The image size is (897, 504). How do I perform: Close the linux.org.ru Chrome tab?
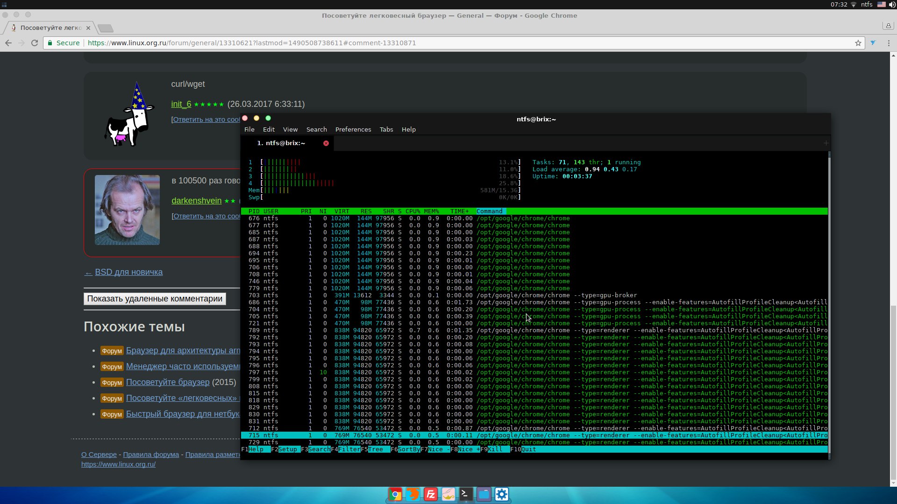88,28
